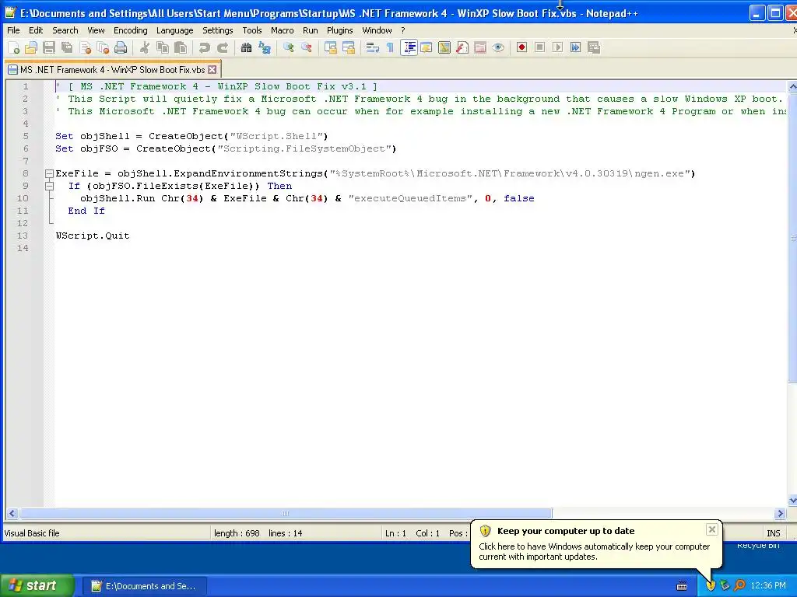Click the Undo arrow icon

coord(205,47)
